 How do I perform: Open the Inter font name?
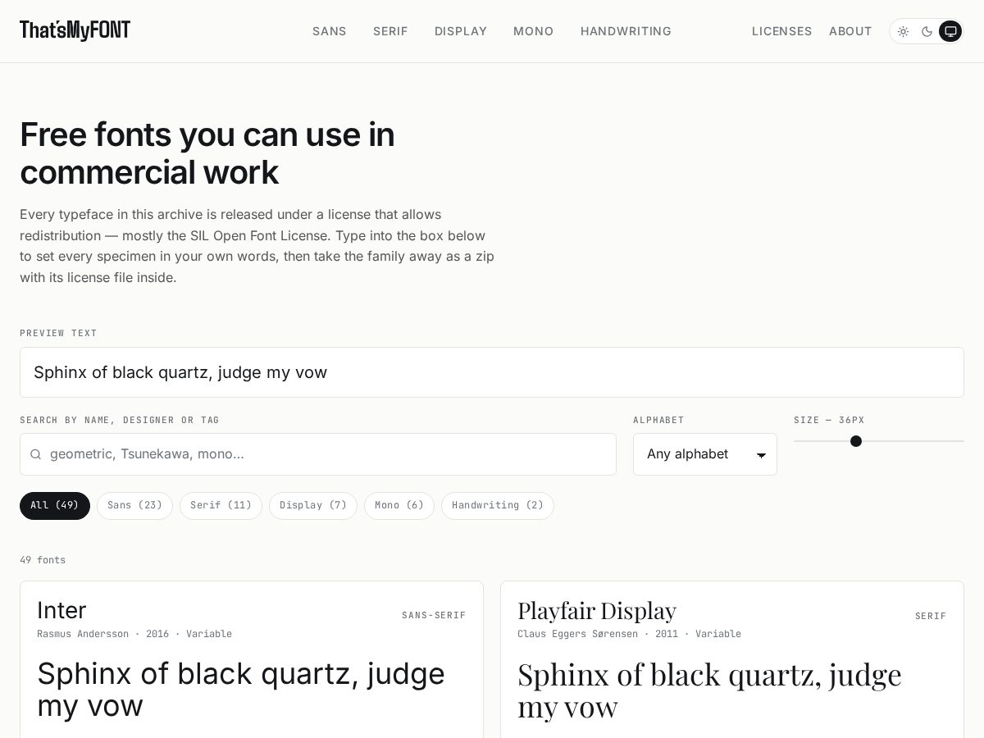pyautogui.click(x=61, y=610)
